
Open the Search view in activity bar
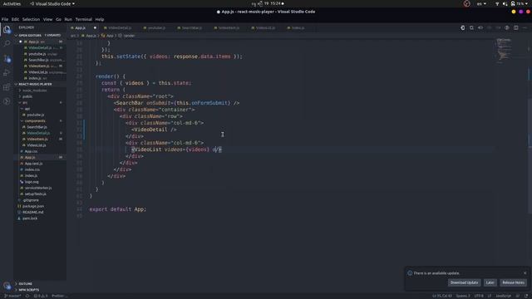(7, 43)
